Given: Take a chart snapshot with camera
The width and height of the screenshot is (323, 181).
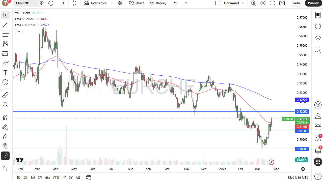Looking at the screenshot, I should [x=282, y=3].
